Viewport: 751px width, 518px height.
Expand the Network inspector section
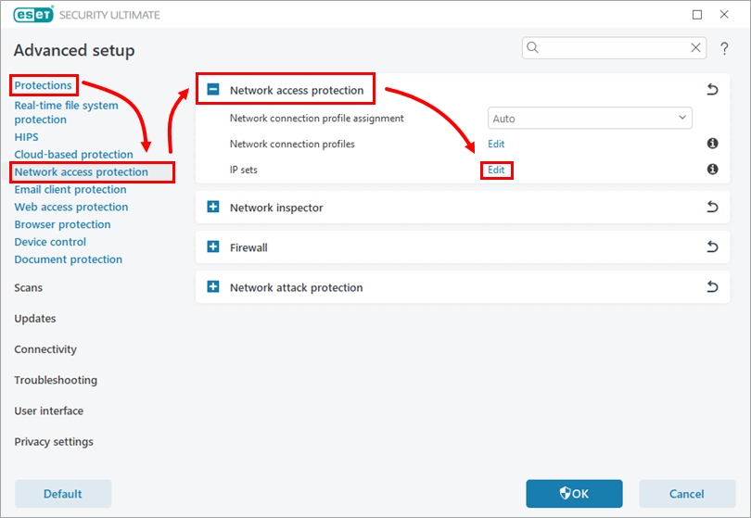click(x=213, y=208)
